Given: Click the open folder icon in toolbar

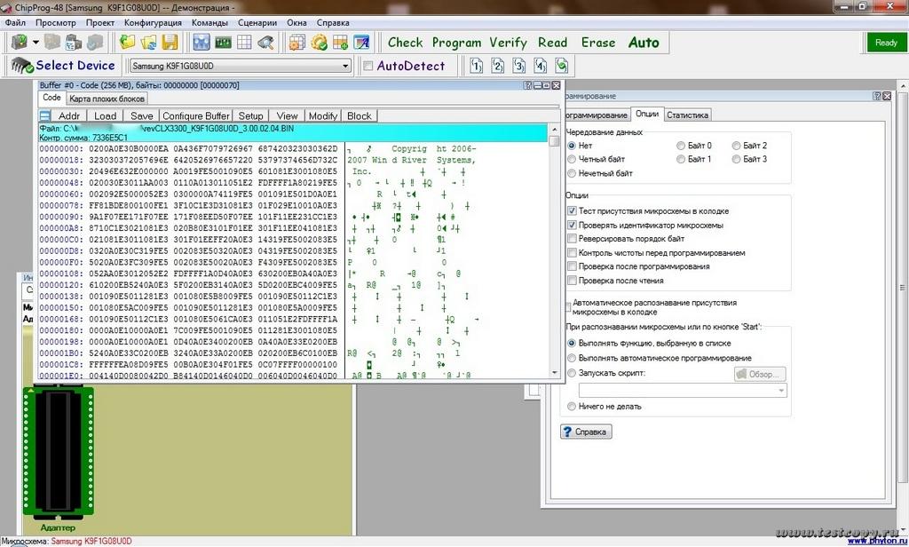Looking at the screenshot, I should (128, 43).
